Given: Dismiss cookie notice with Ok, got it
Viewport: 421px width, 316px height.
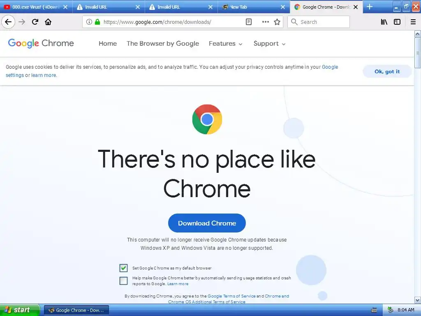Looking at the screenshot, I should coord(387,72).
